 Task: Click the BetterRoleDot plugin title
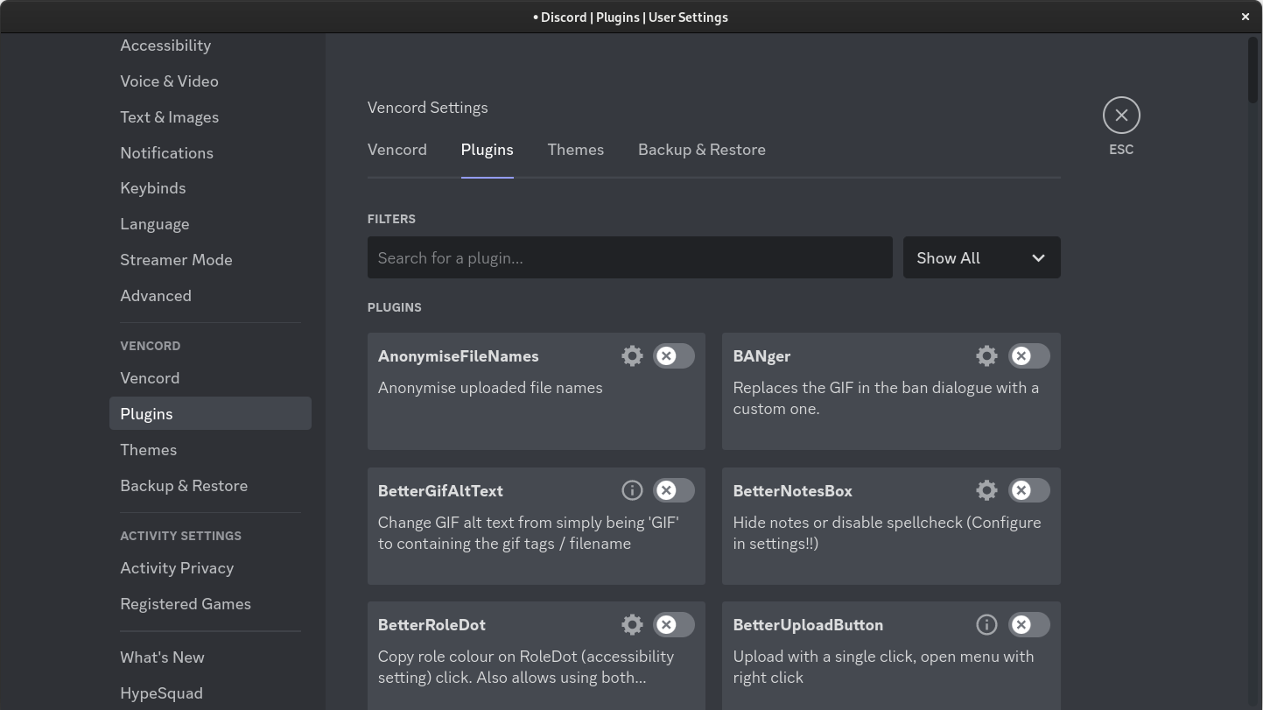coord(432,625)
